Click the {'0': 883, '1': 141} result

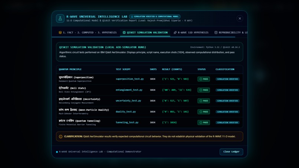pyautogui.click(x=175, y=112)
